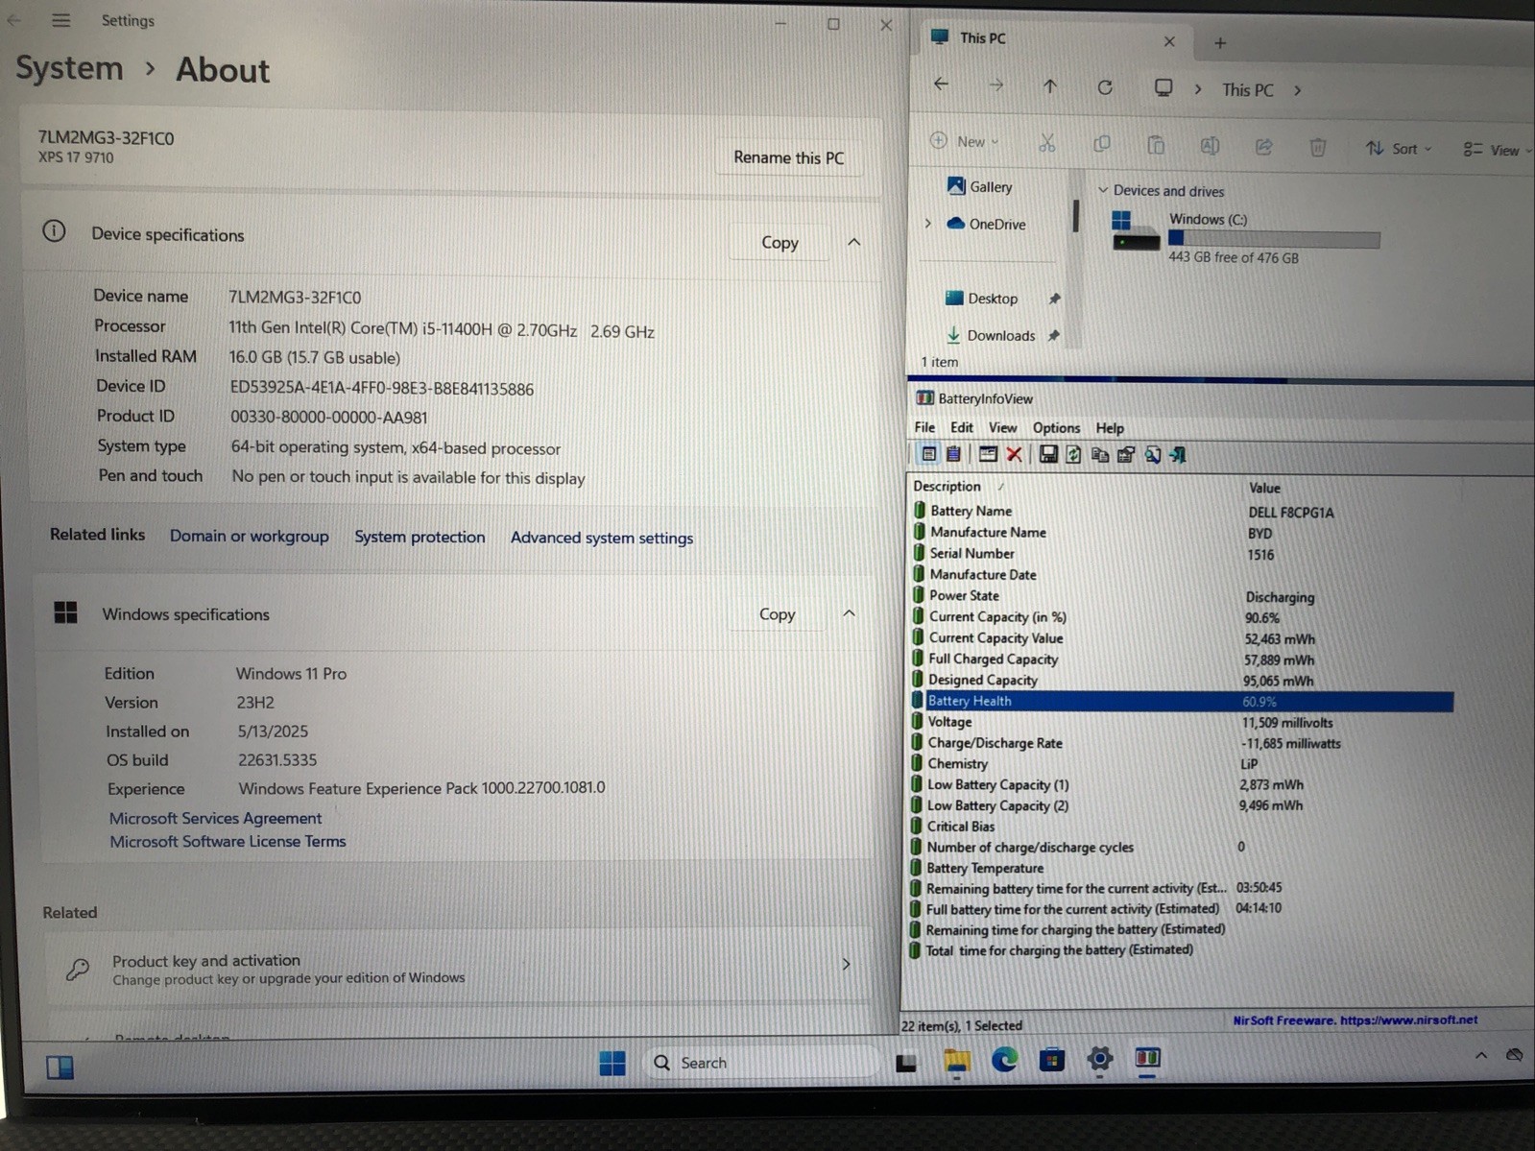1535x1151 pixels.
Task: Add a new File Explorer tab
Action: click(1219, 42)
